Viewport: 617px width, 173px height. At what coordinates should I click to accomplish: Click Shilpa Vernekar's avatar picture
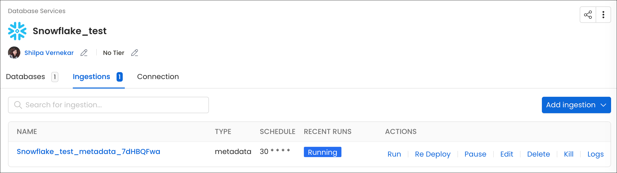point(14,53)
